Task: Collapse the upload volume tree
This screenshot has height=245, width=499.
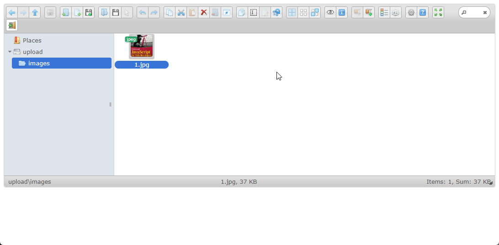Action: point(10,52)
